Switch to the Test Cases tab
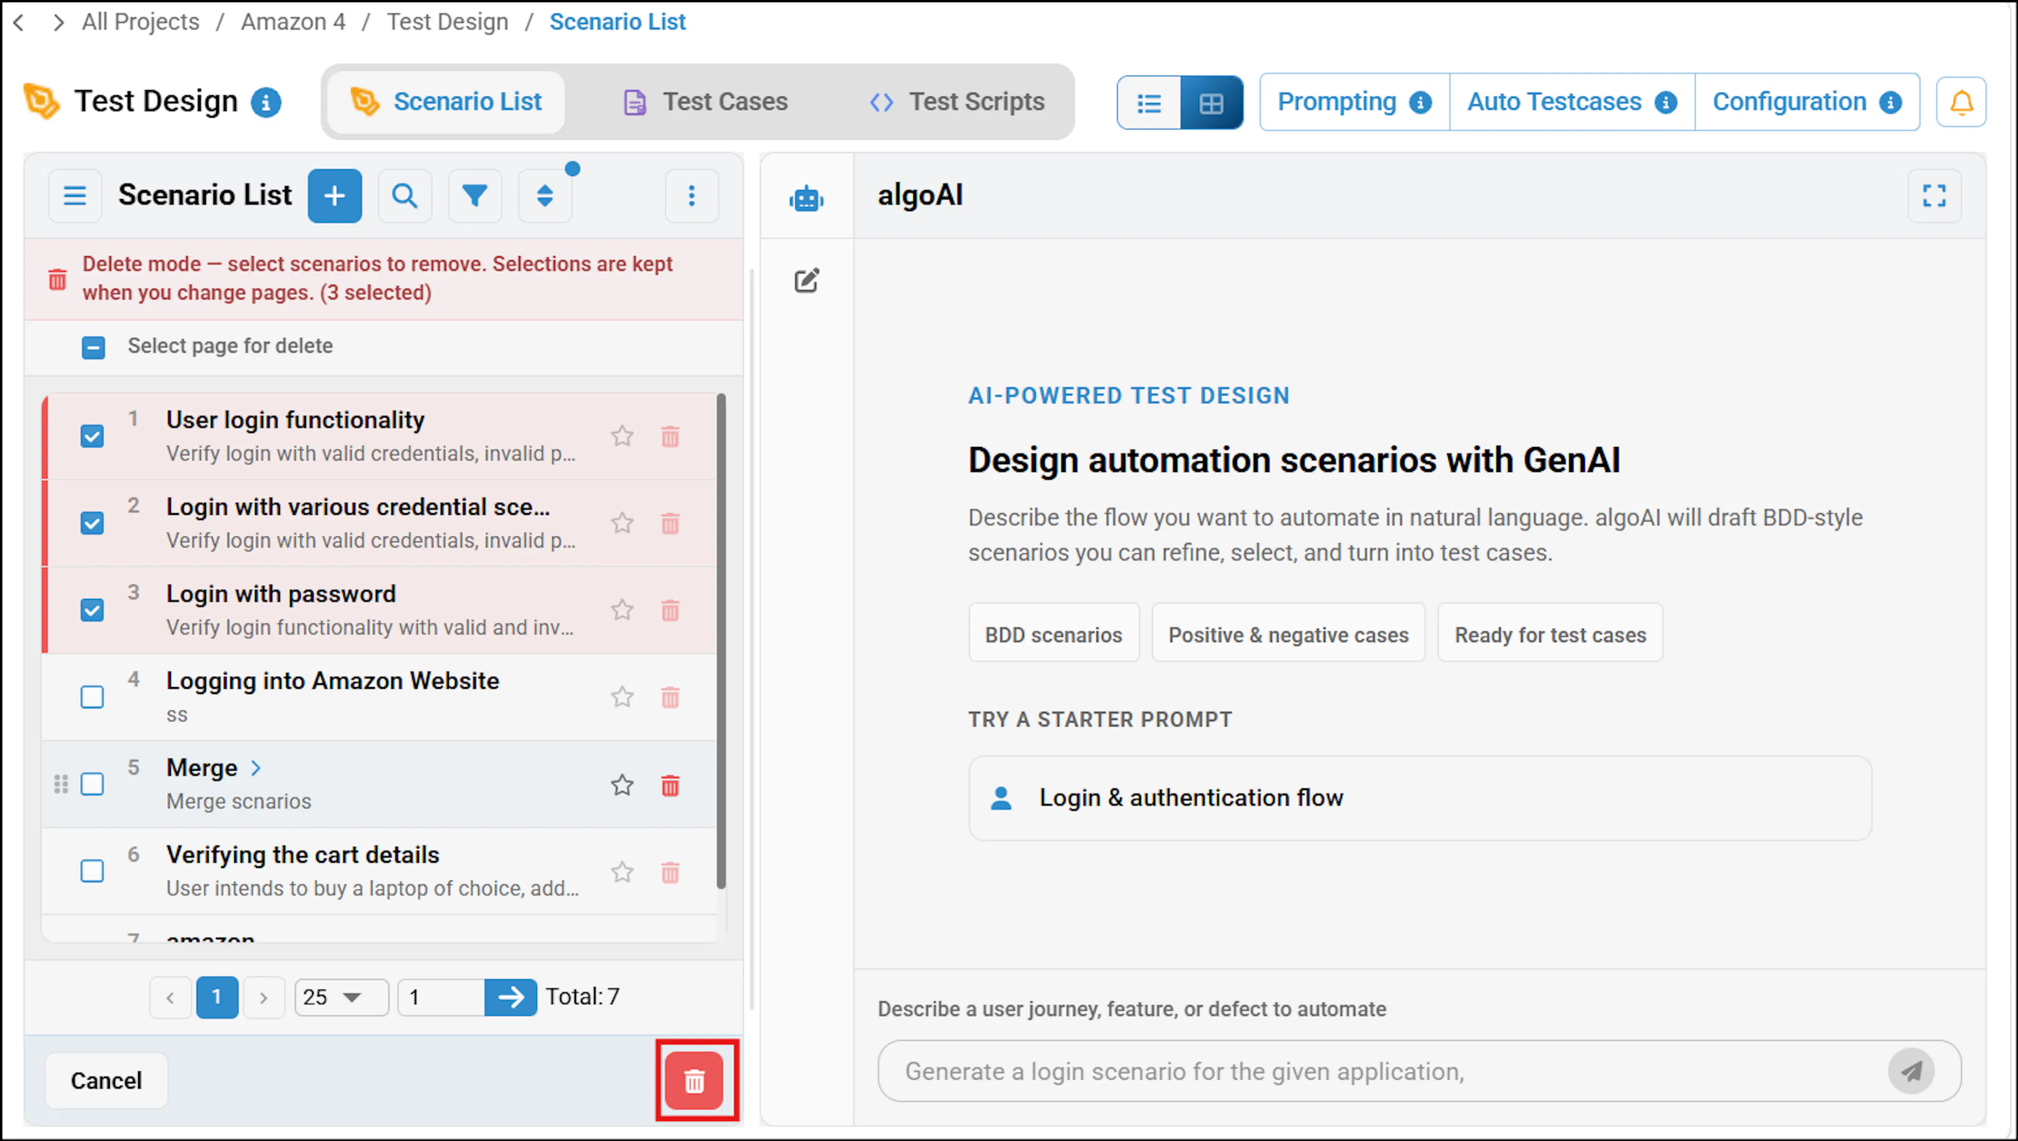Image resolution: width=2018 pixels, height=1141 pixels. tap(705, 102)
